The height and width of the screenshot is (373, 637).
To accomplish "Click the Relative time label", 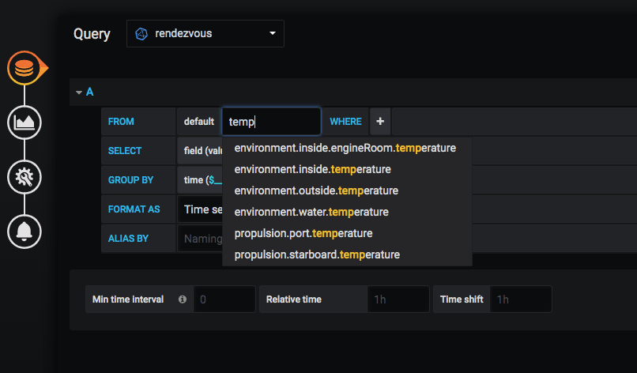I will (x=294, y=299).
